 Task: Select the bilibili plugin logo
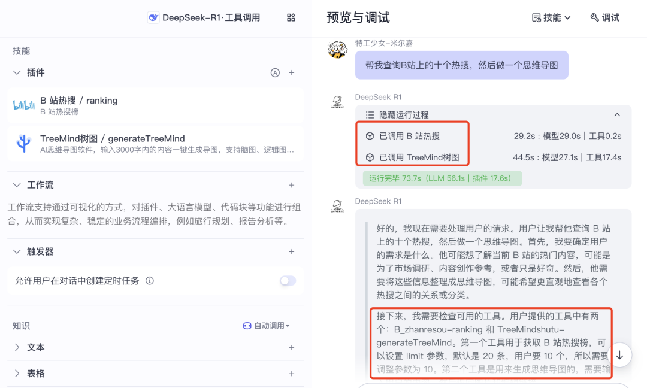click(23, 105)
